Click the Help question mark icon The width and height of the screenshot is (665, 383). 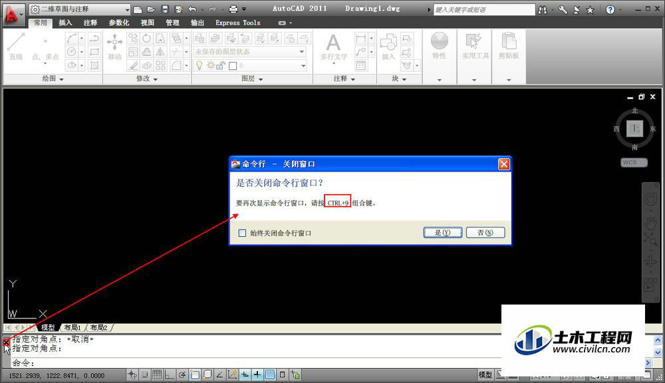[610, 9]
